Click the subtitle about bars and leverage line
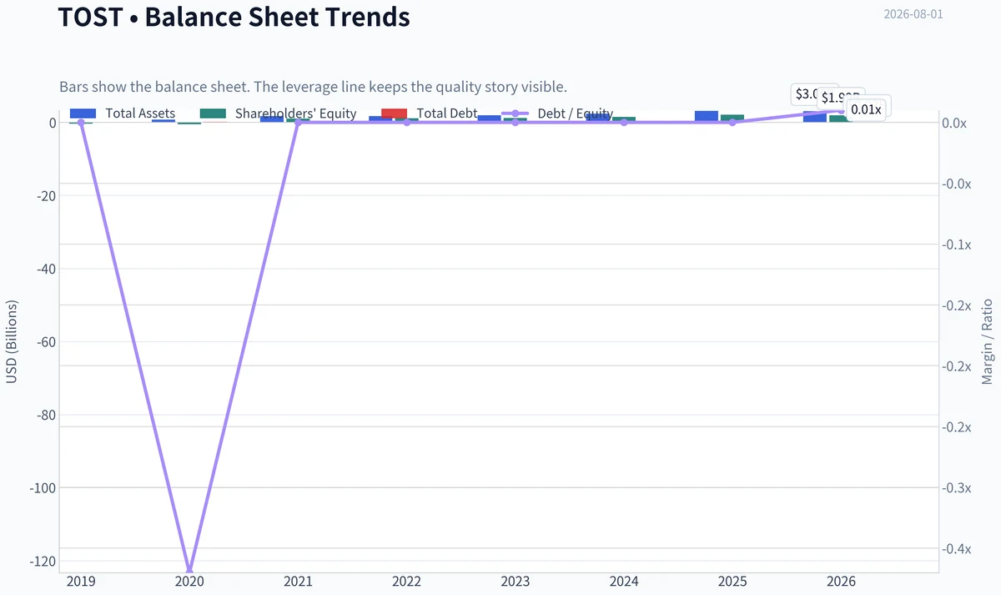This screenshot has height=595, width=1001. [x=314, y=87]
